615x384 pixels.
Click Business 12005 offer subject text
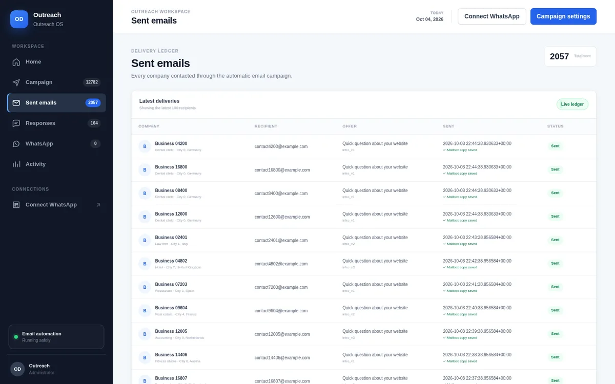pos(375,331)
